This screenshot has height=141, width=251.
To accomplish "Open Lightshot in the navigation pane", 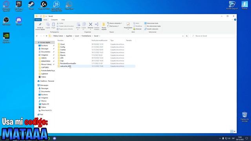I will (x=44, y=74).
